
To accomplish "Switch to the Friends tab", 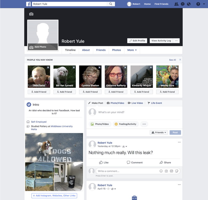I will 101,50.
